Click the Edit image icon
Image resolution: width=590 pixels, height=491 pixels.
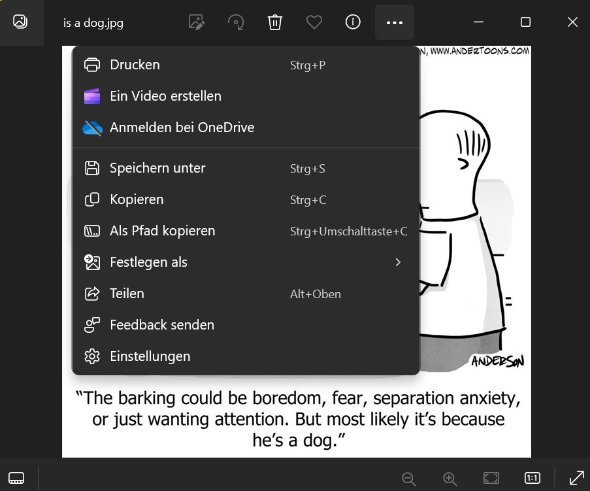[197, 22]
